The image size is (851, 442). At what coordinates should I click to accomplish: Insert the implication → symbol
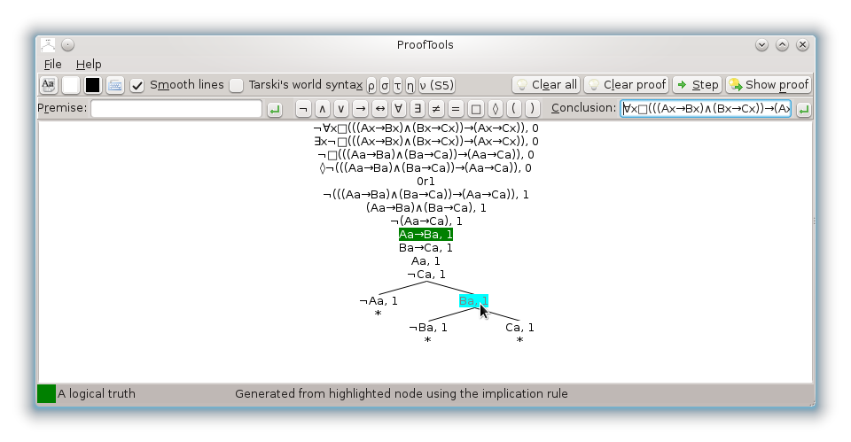pyautogui.click(x=361, y=109)
